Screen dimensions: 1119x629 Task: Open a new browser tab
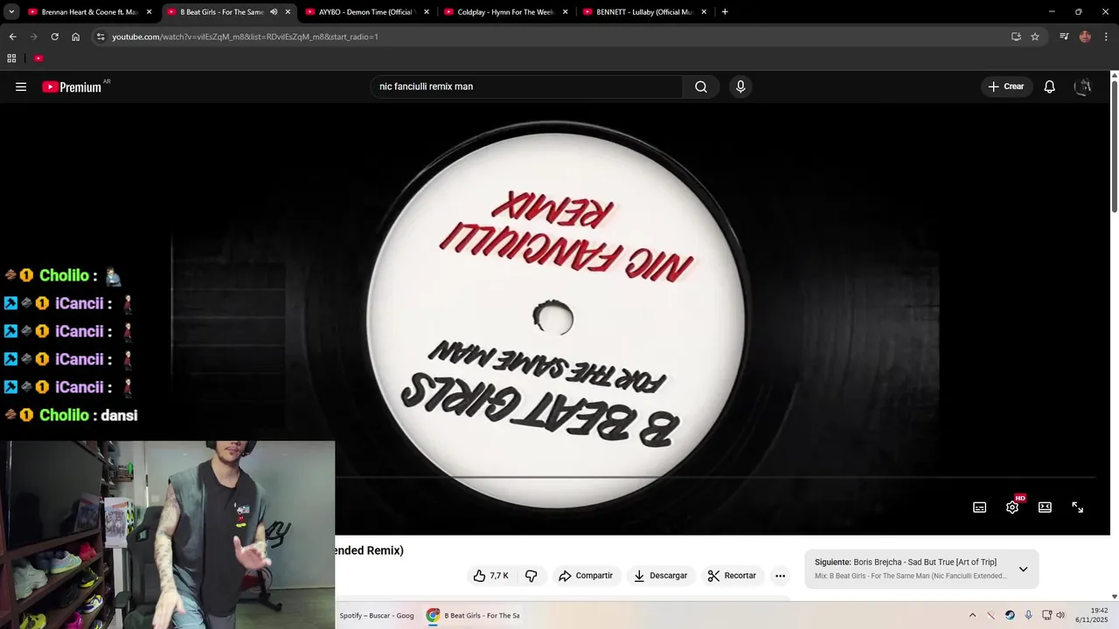(725, 12)
